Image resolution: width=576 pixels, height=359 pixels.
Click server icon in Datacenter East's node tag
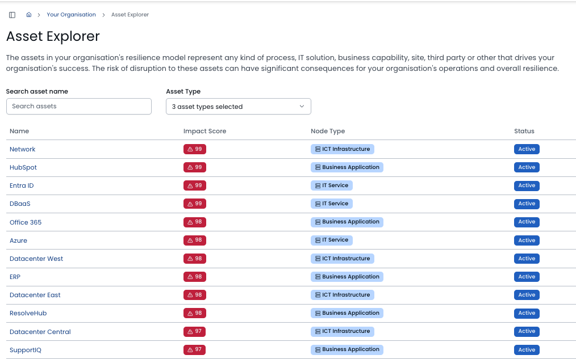coord(318,295)
